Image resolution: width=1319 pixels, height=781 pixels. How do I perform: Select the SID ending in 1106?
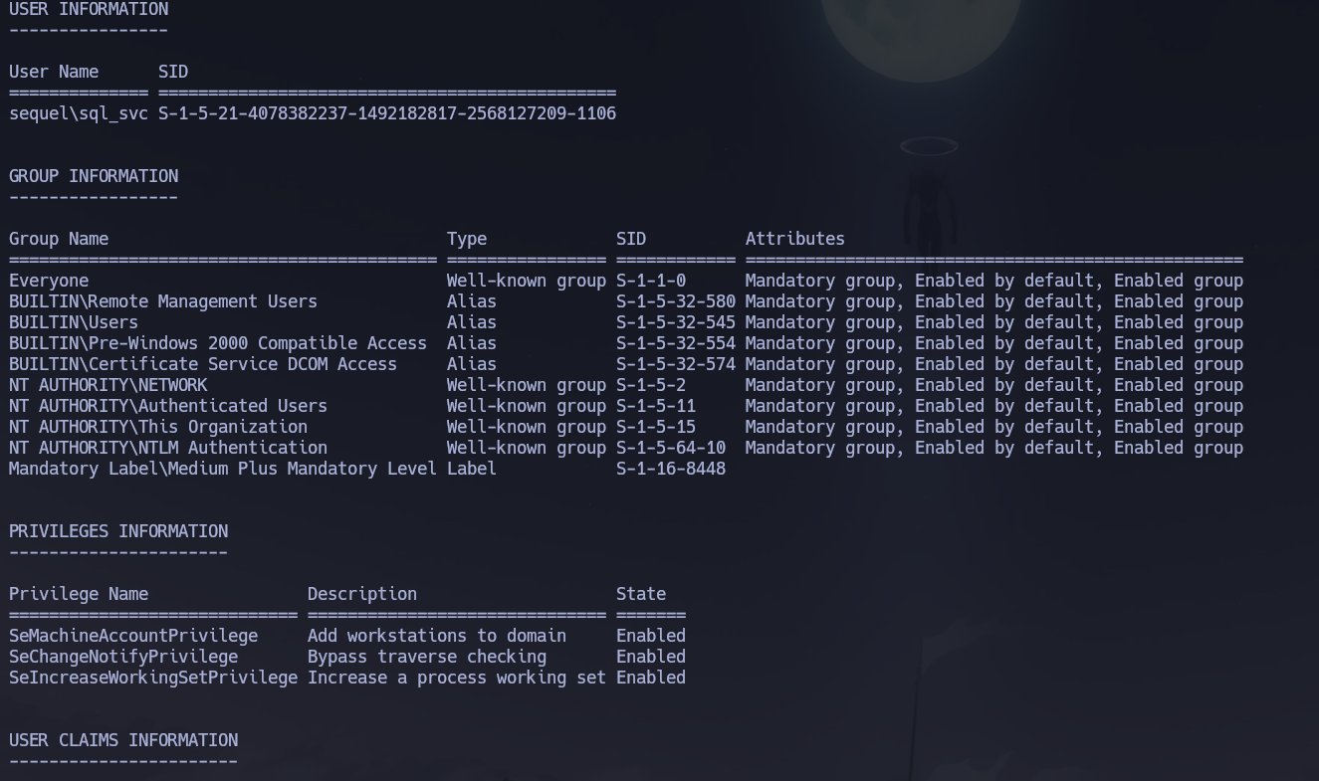pyautogui.click(x=387, y=112)
